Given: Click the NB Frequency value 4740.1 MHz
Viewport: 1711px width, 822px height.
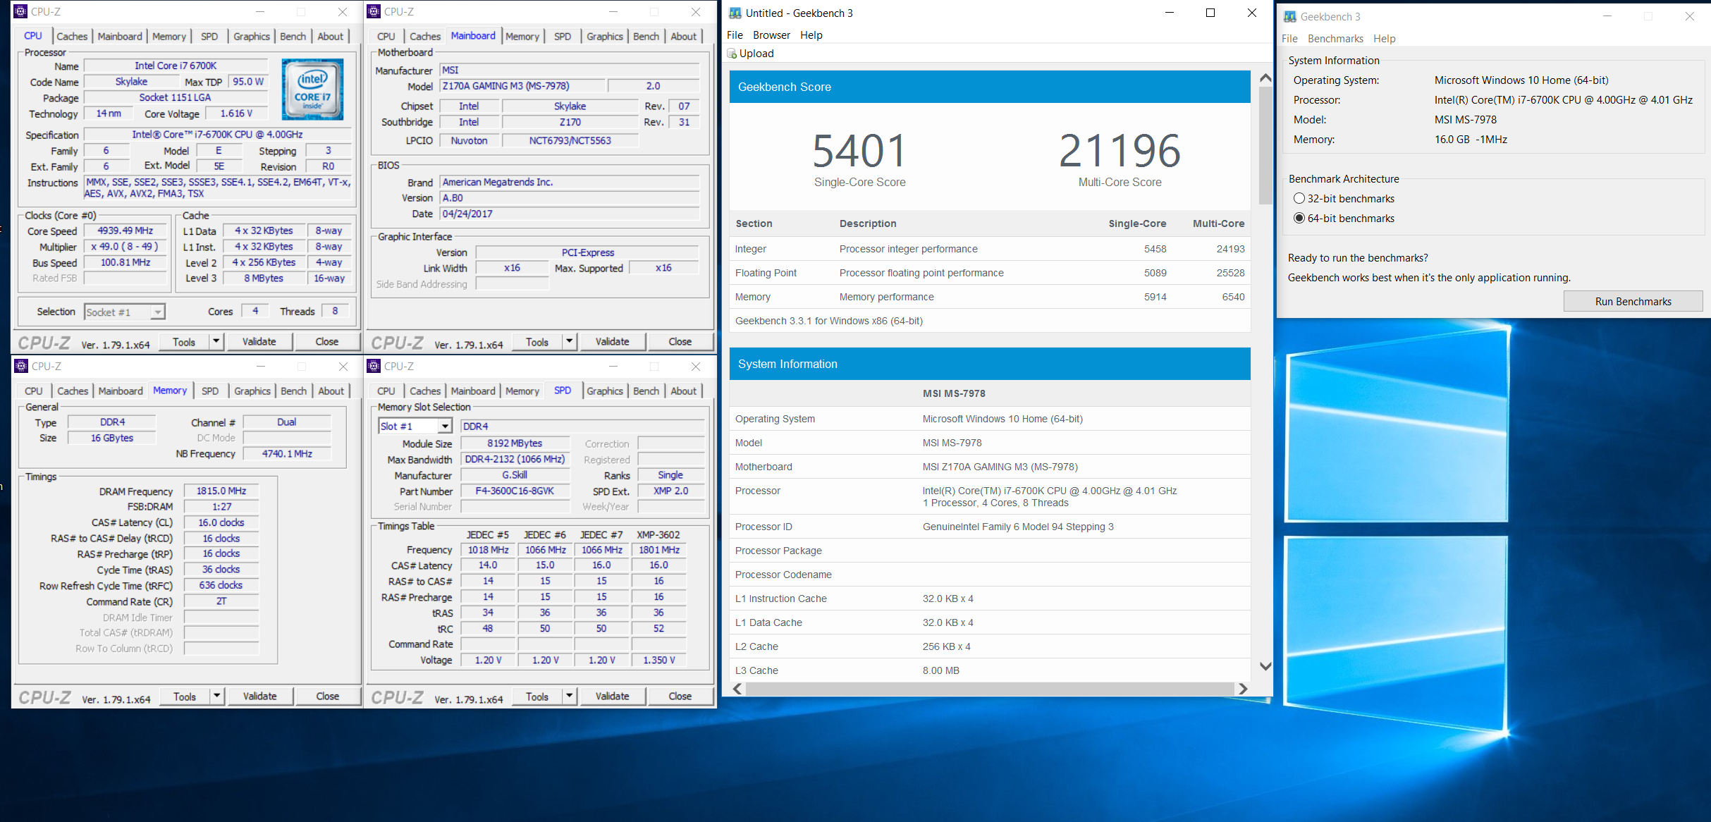Looking at the screenshot, I should coord(287,454).
